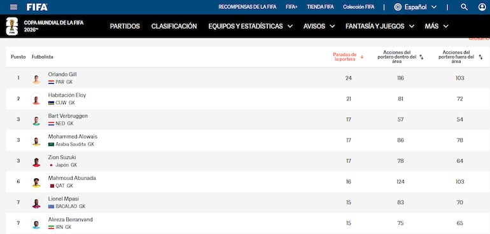Click Zion Suzuki's player avatar

pyautogui.click(x=36, y=162)
